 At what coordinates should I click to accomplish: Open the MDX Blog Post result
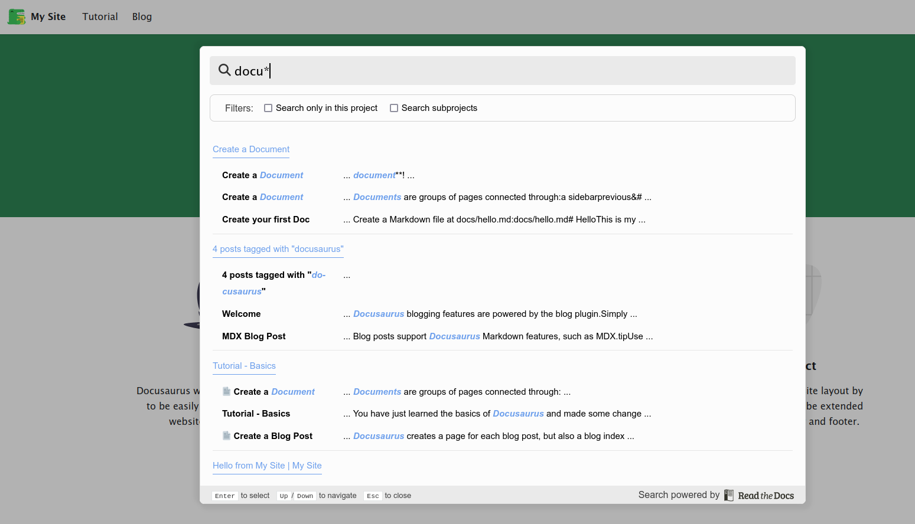(503, 336)
